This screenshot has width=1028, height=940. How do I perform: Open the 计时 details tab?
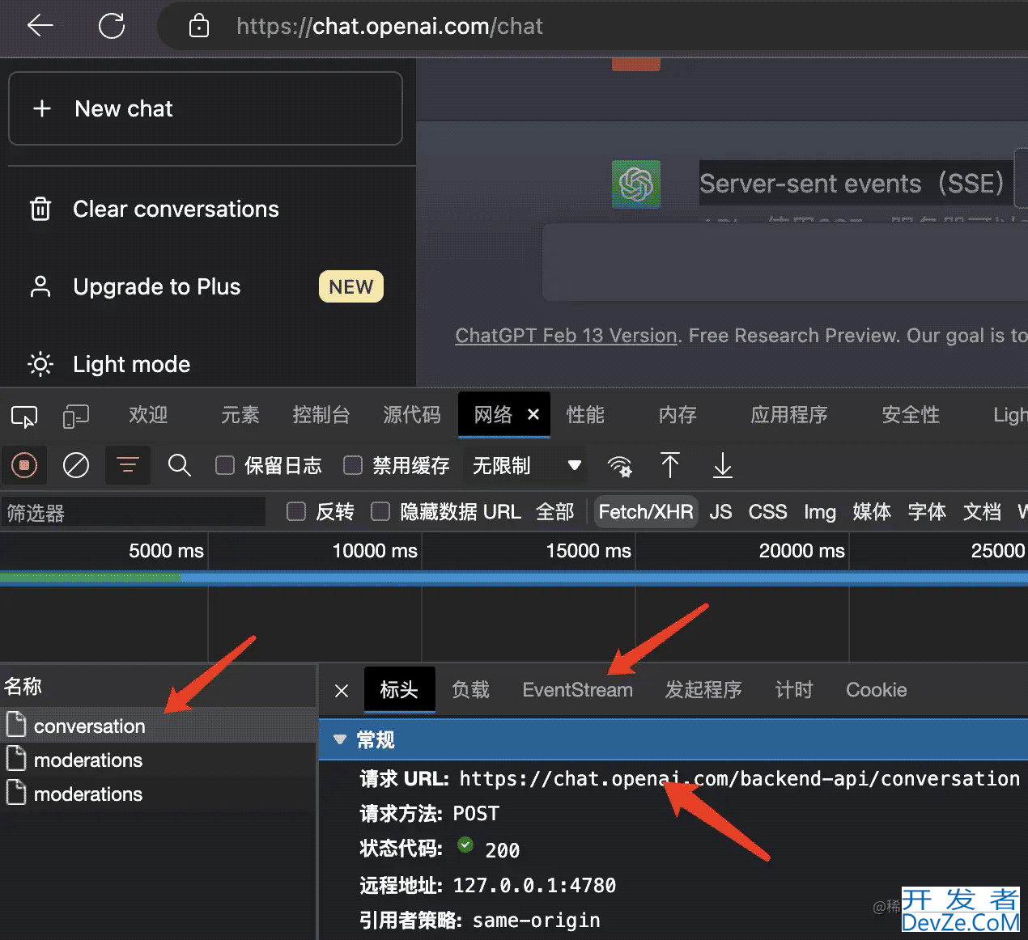click(794, 690)
